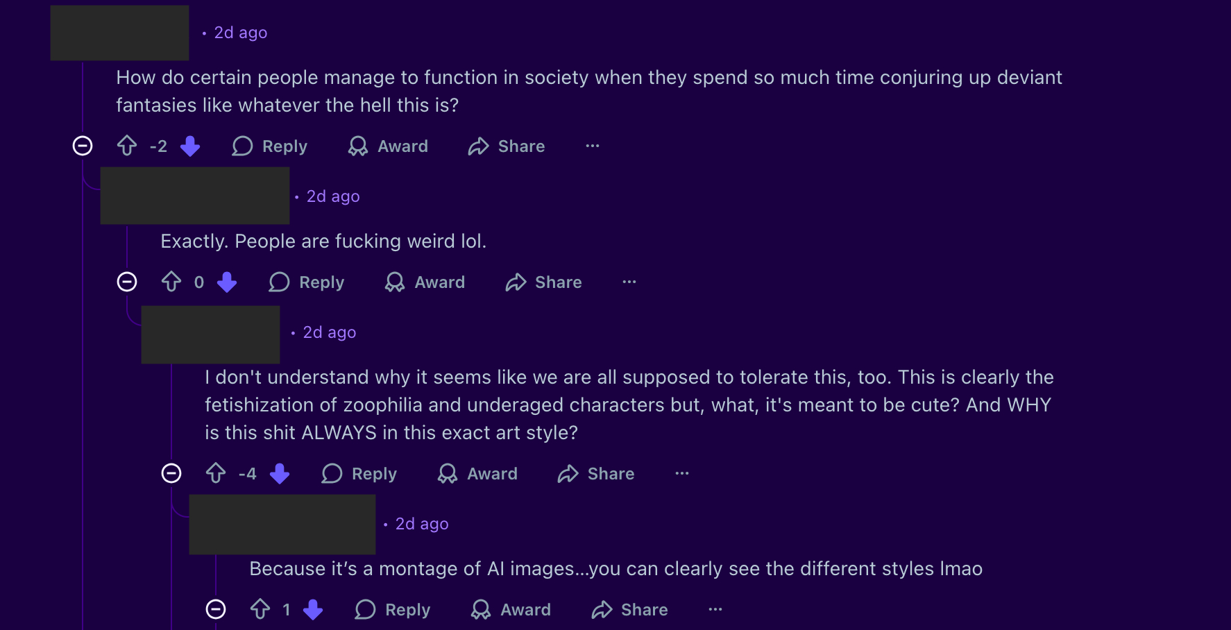
Task: Reply to the 'Exactly' comment
Action: coord(307,282)
